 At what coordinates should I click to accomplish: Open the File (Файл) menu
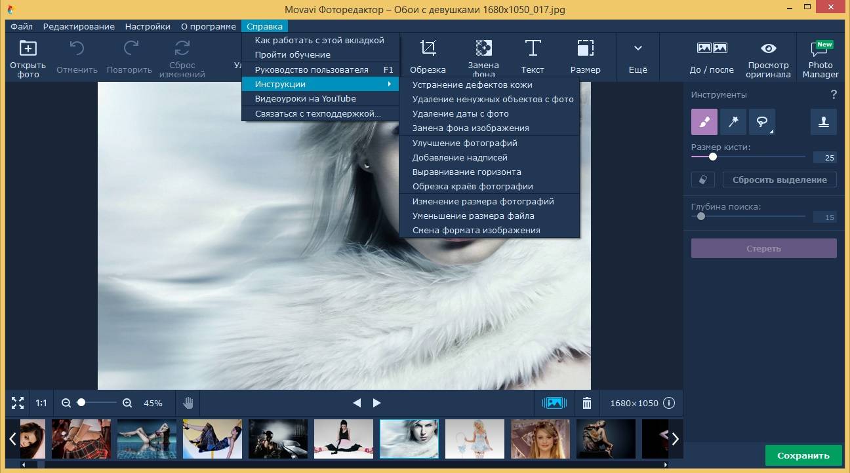click(22, 26)
